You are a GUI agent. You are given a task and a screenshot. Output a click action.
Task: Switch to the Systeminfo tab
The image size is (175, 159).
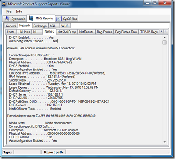pos(15,19)
